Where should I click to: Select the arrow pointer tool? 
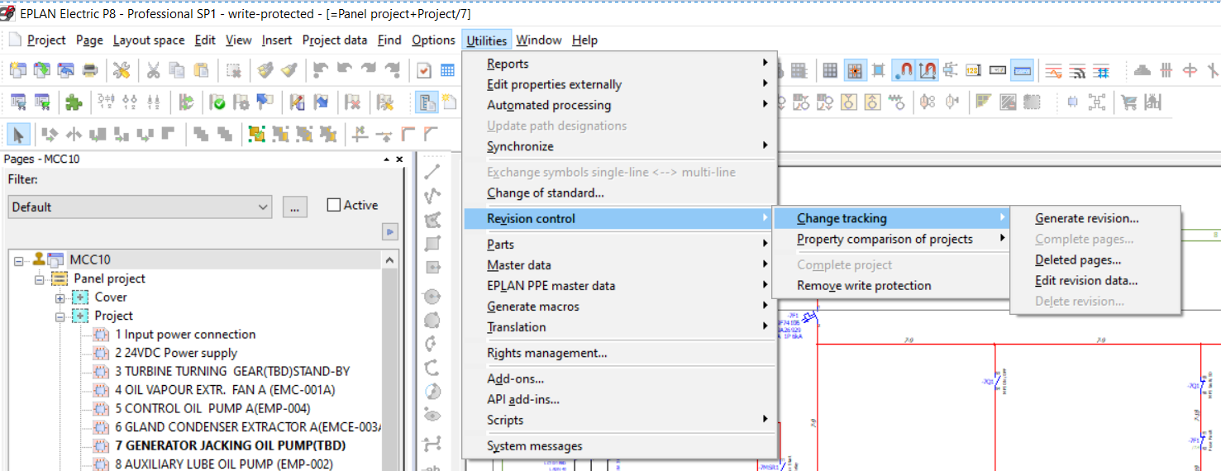pyautogui.click(x=19, y=134)
